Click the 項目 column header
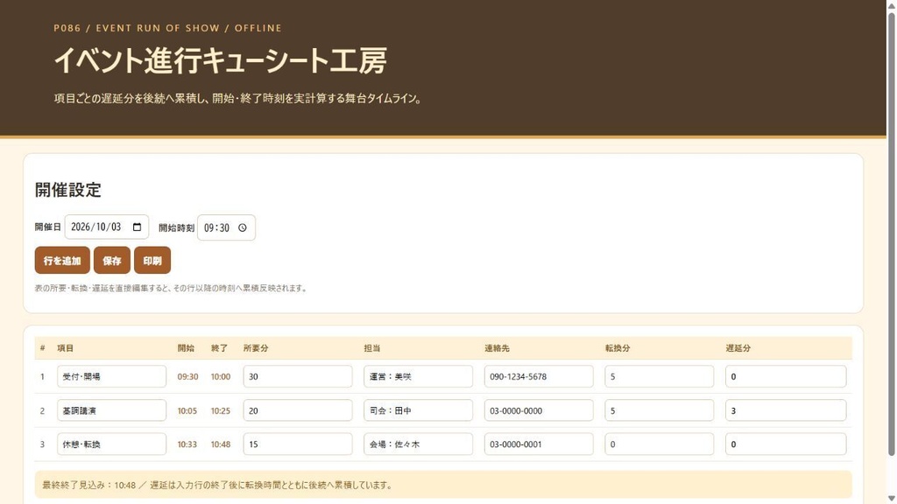The width and height of the screenshot is (897, 504). [x=65, y=348]
